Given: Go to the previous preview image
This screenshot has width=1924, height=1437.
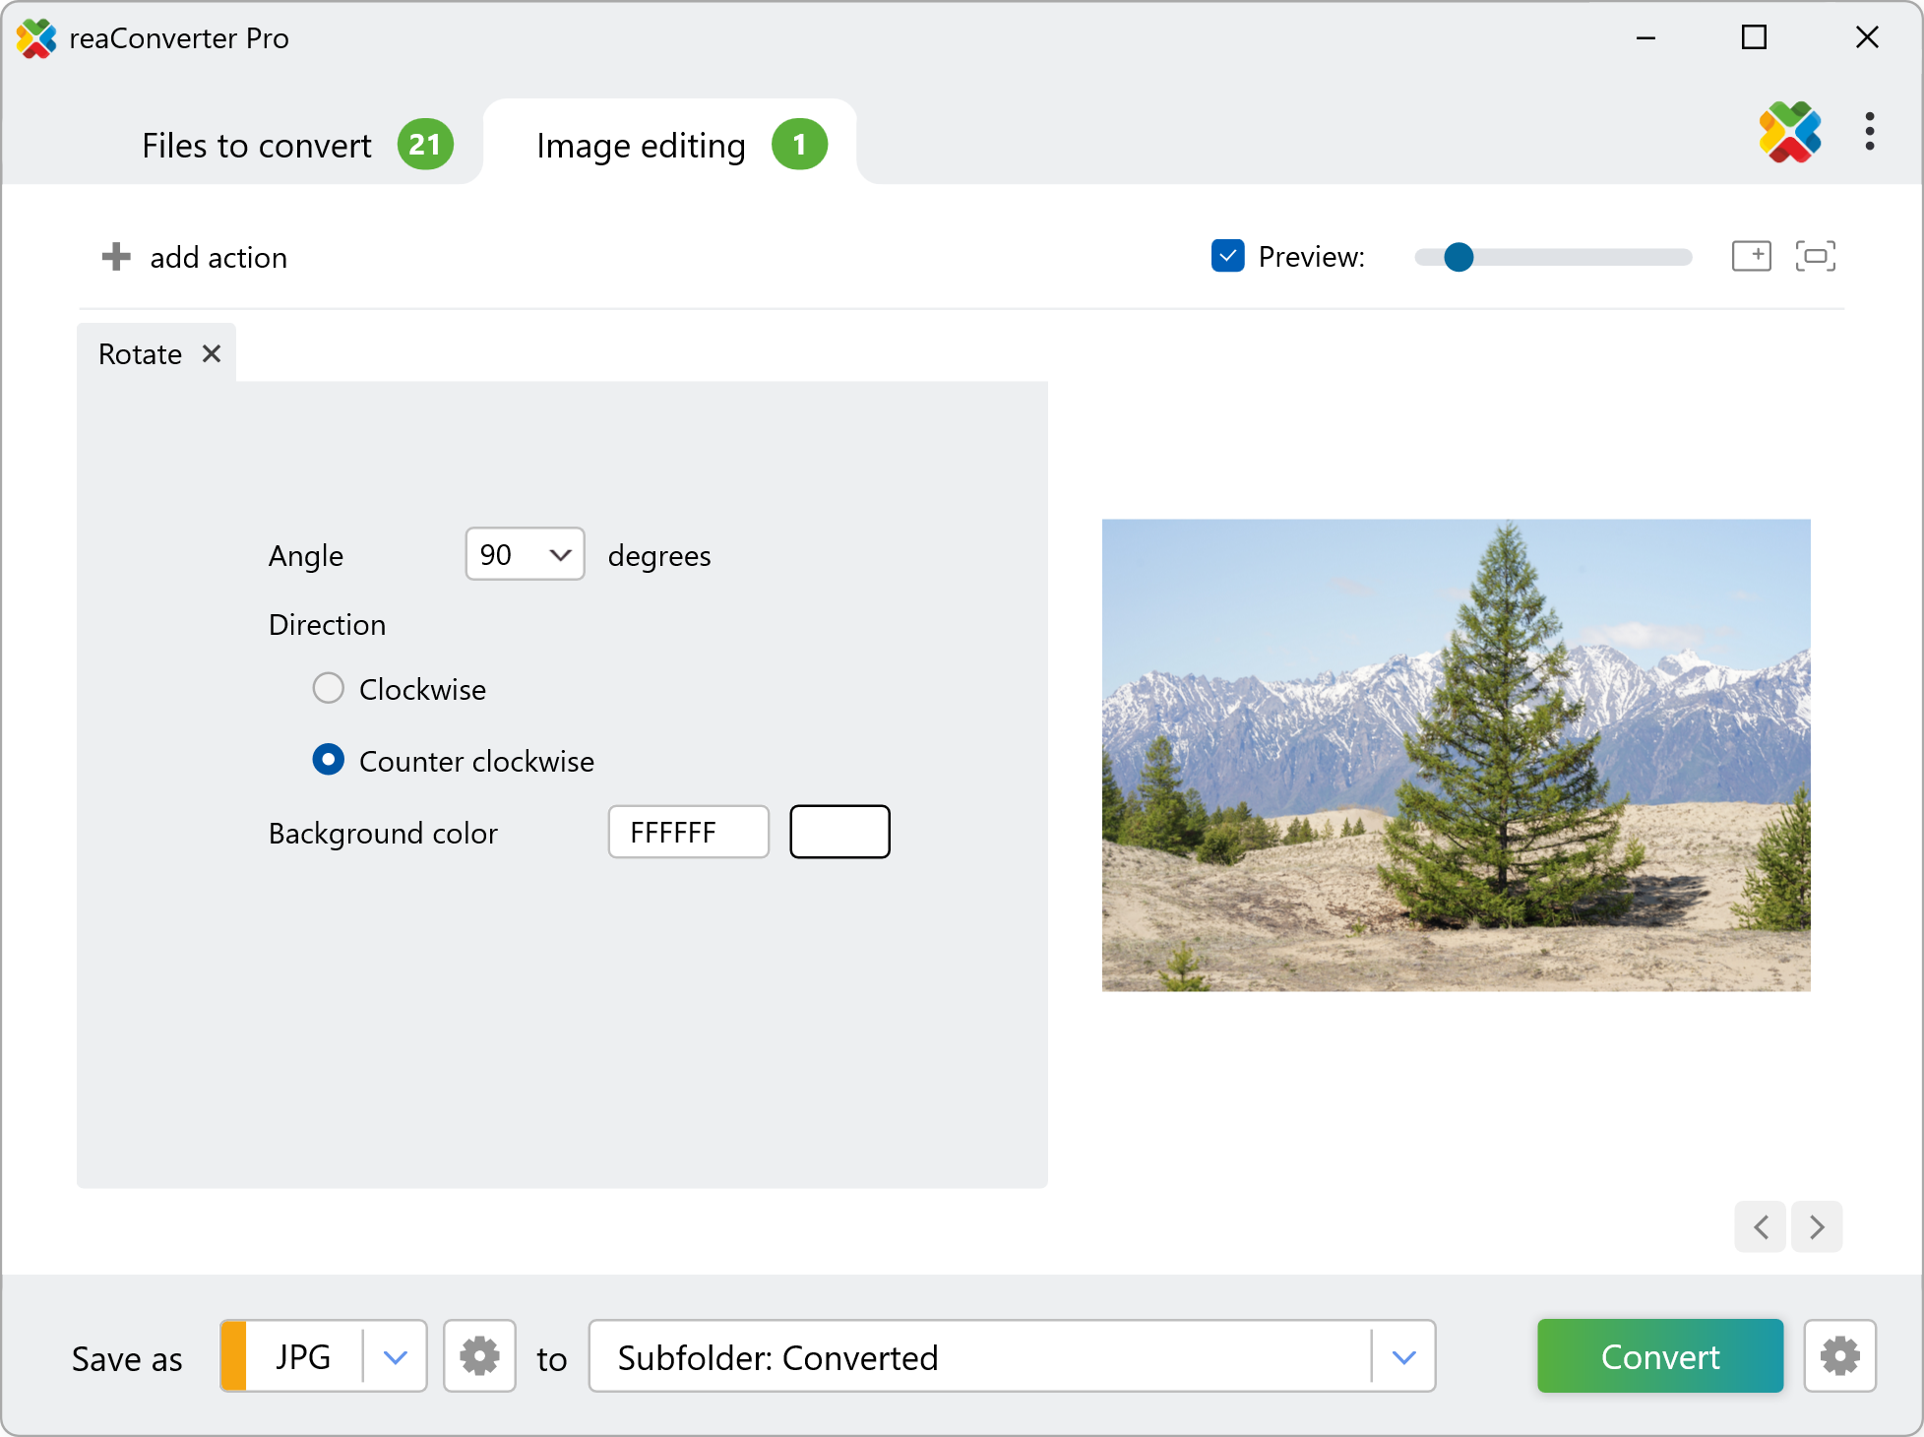Looking at the screenshot, I should coord(1761,1227).
